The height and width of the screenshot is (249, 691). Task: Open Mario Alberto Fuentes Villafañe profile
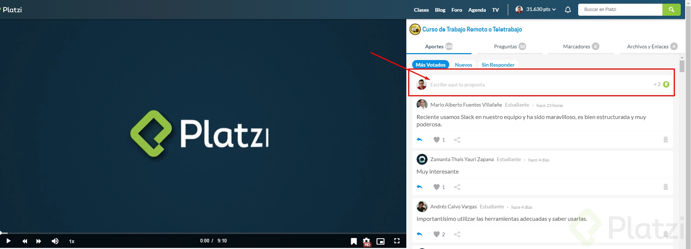[466, 105]
